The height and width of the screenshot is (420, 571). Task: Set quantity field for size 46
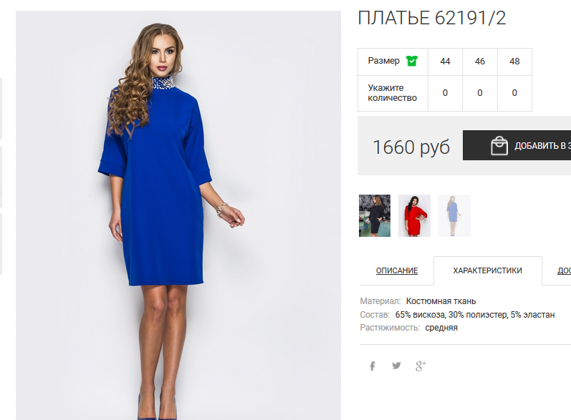479,93
